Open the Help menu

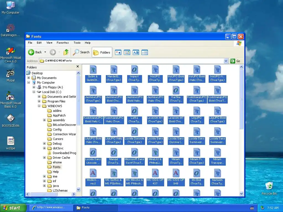(x=88, y=43)
